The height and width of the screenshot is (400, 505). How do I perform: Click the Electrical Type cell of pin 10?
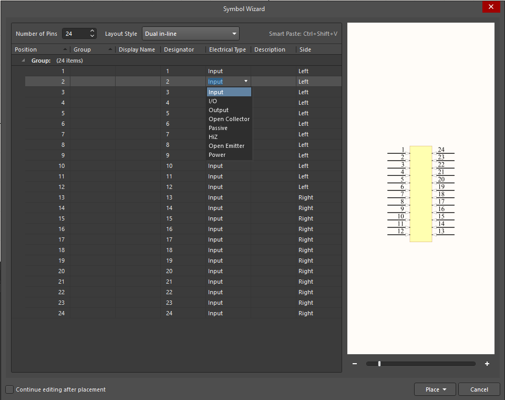tap(229, 166)
